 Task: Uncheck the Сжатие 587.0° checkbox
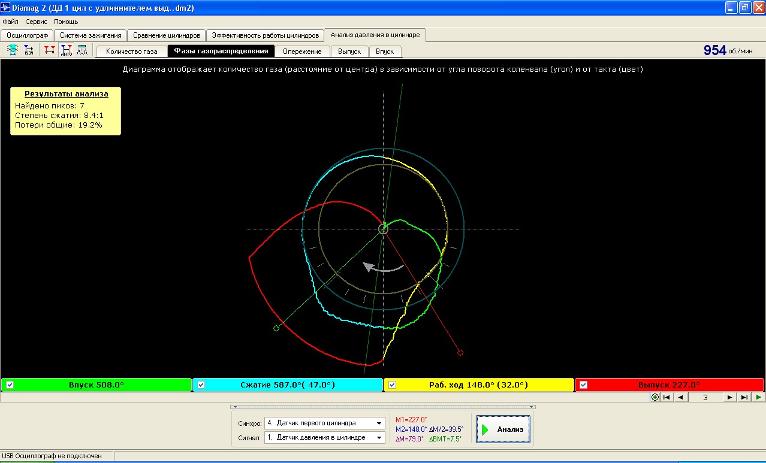[x=201, y=385]
